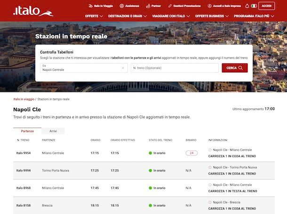Switch language using the Italian flag
287x214 pixels.
click(254, 6)
